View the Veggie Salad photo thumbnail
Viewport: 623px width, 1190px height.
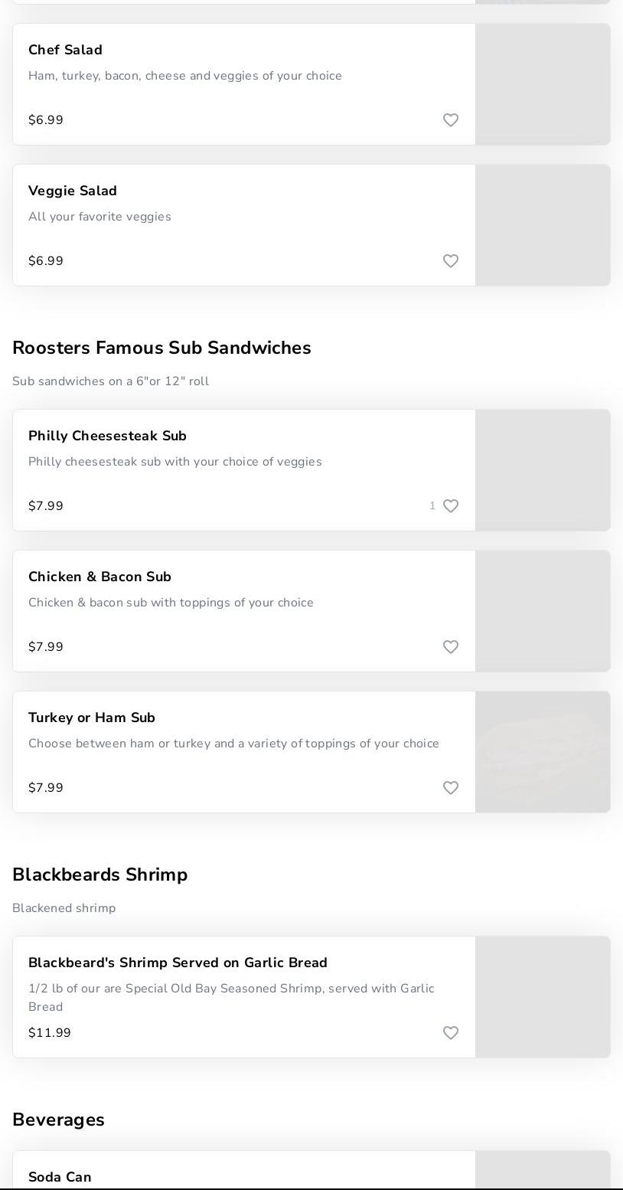(x=543, y=225)
